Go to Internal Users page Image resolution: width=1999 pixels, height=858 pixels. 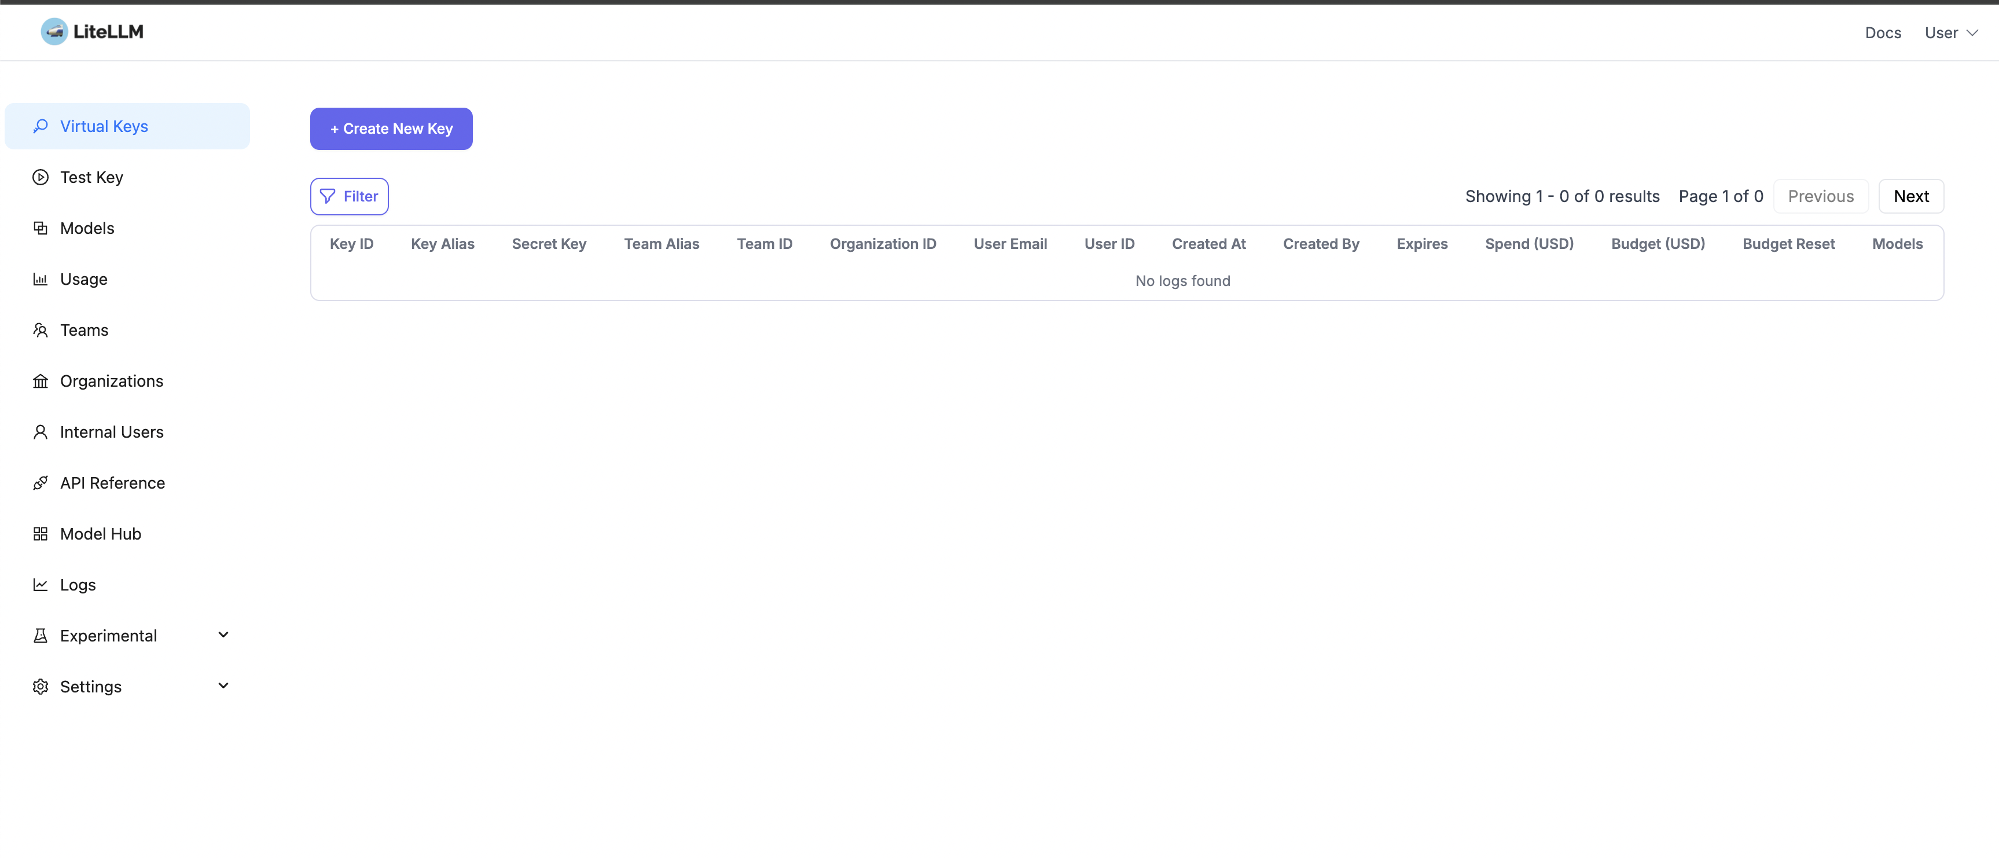coord(112,432)
